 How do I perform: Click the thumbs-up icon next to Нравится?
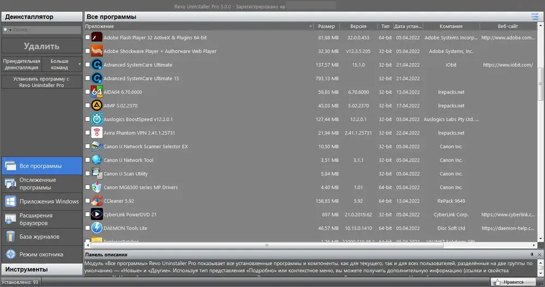pyautogui.click(x=498, y=282)
